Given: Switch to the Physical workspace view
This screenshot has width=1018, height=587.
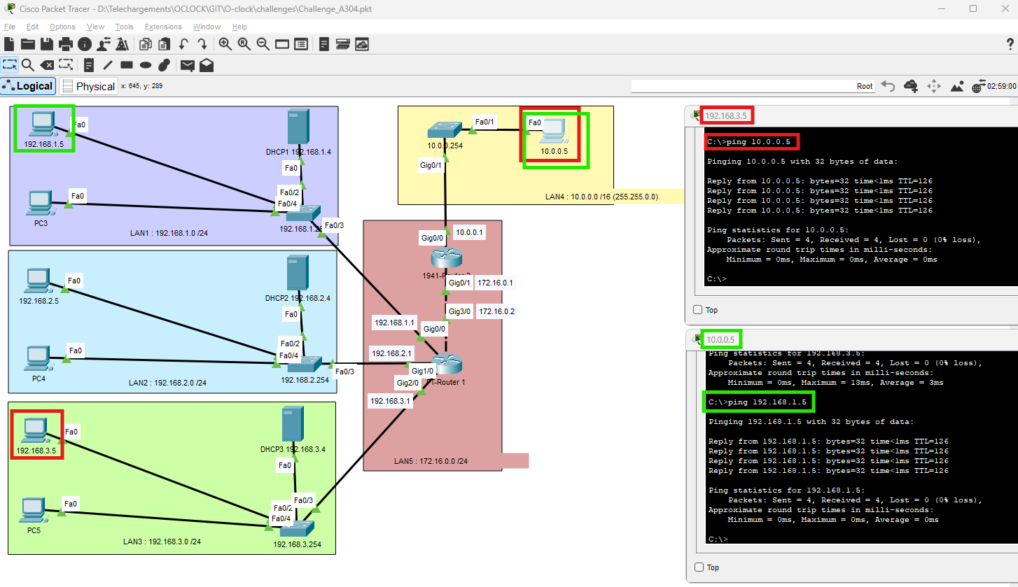Looking at the screenshot, I should point(88,86).
